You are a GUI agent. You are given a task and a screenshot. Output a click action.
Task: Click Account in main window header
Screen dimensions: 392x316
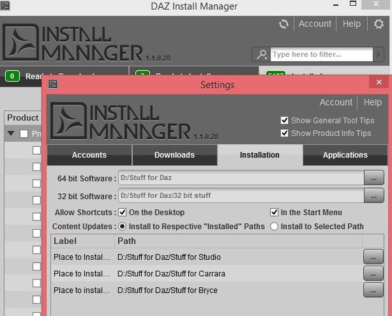point(315,24)
